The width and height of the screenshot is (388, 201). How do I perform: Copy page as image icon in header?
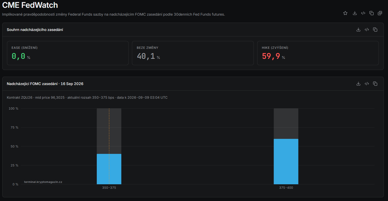click(380, 13)
